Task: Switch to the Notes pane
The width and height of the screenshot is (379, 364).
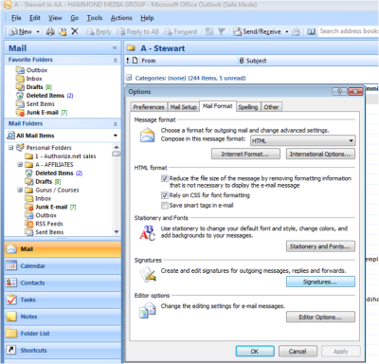Action: click(x=63, y=317)
